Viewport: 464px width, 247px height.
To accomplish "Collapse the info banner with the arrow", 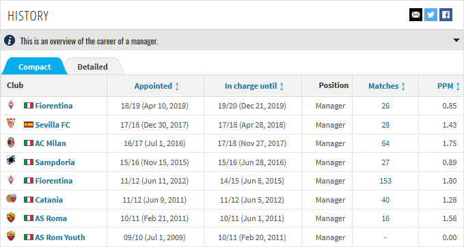I will pyautogui.click(x=456, y=40).
